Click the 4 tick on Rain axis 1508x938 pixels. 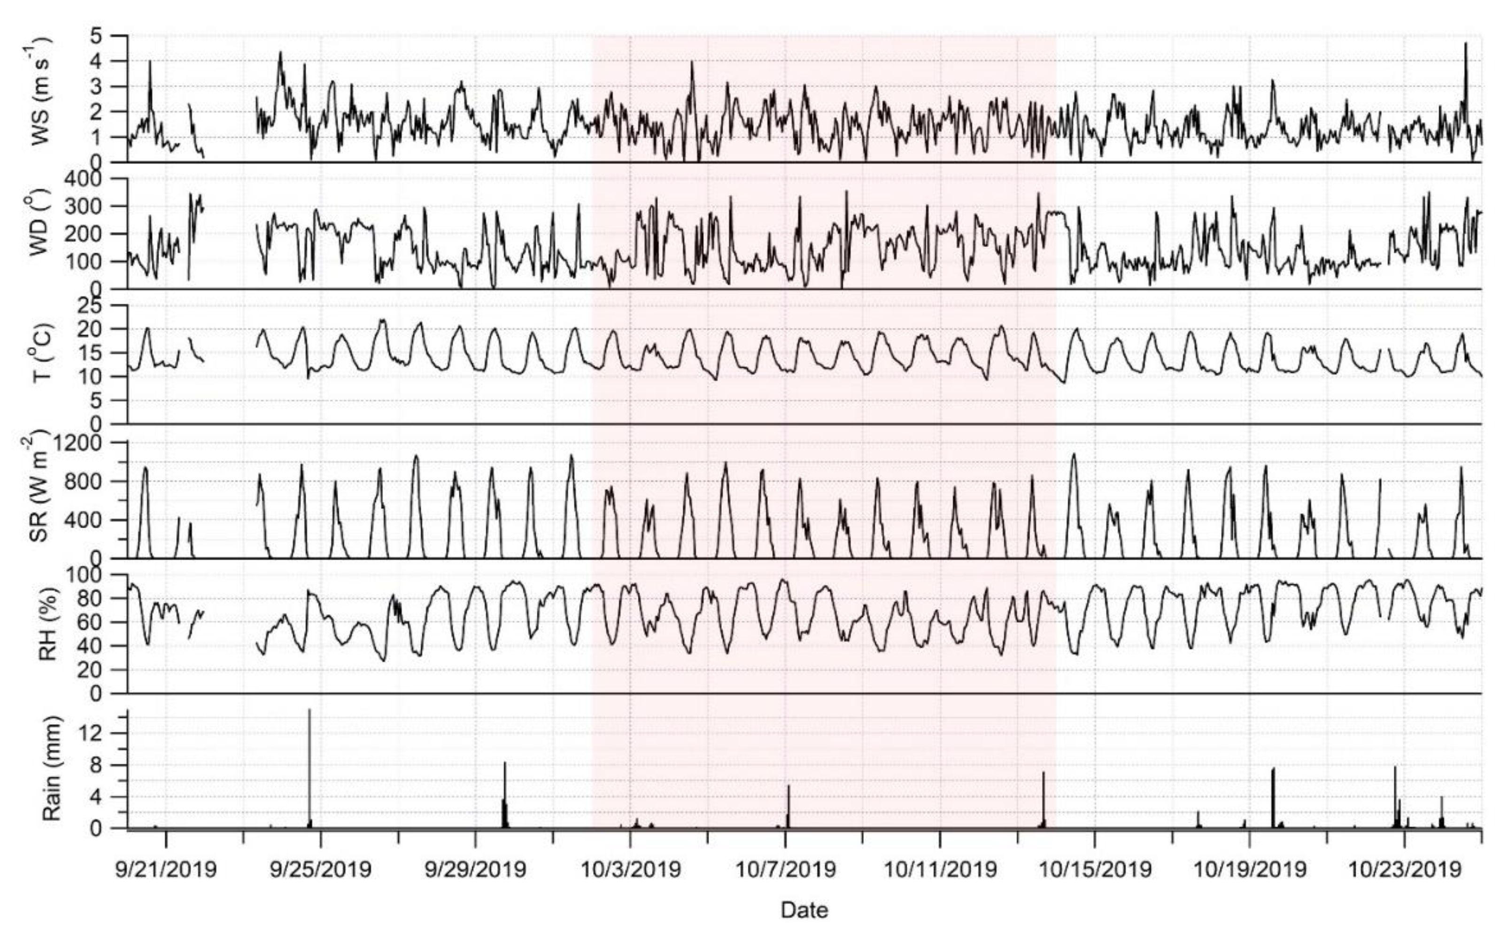pos(95,797)
